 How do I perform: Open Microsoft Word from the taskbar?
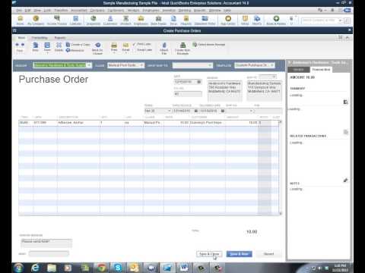184,268
